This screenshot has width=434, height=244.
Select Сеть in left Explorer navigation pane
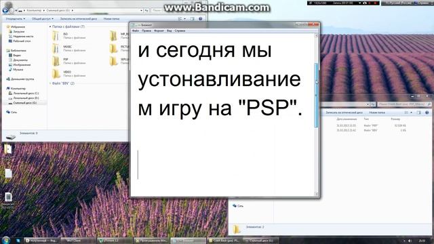pos(12,112)
